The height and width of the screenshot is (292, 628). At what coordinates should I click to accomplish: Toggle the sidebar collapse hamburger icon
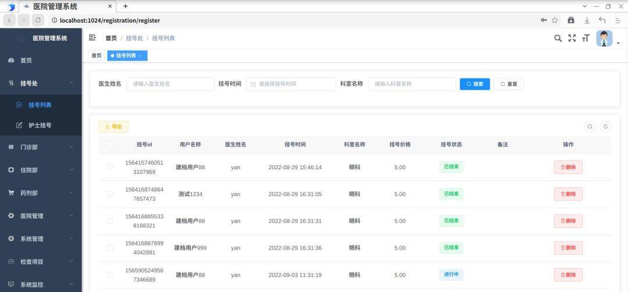coord(92,38)
